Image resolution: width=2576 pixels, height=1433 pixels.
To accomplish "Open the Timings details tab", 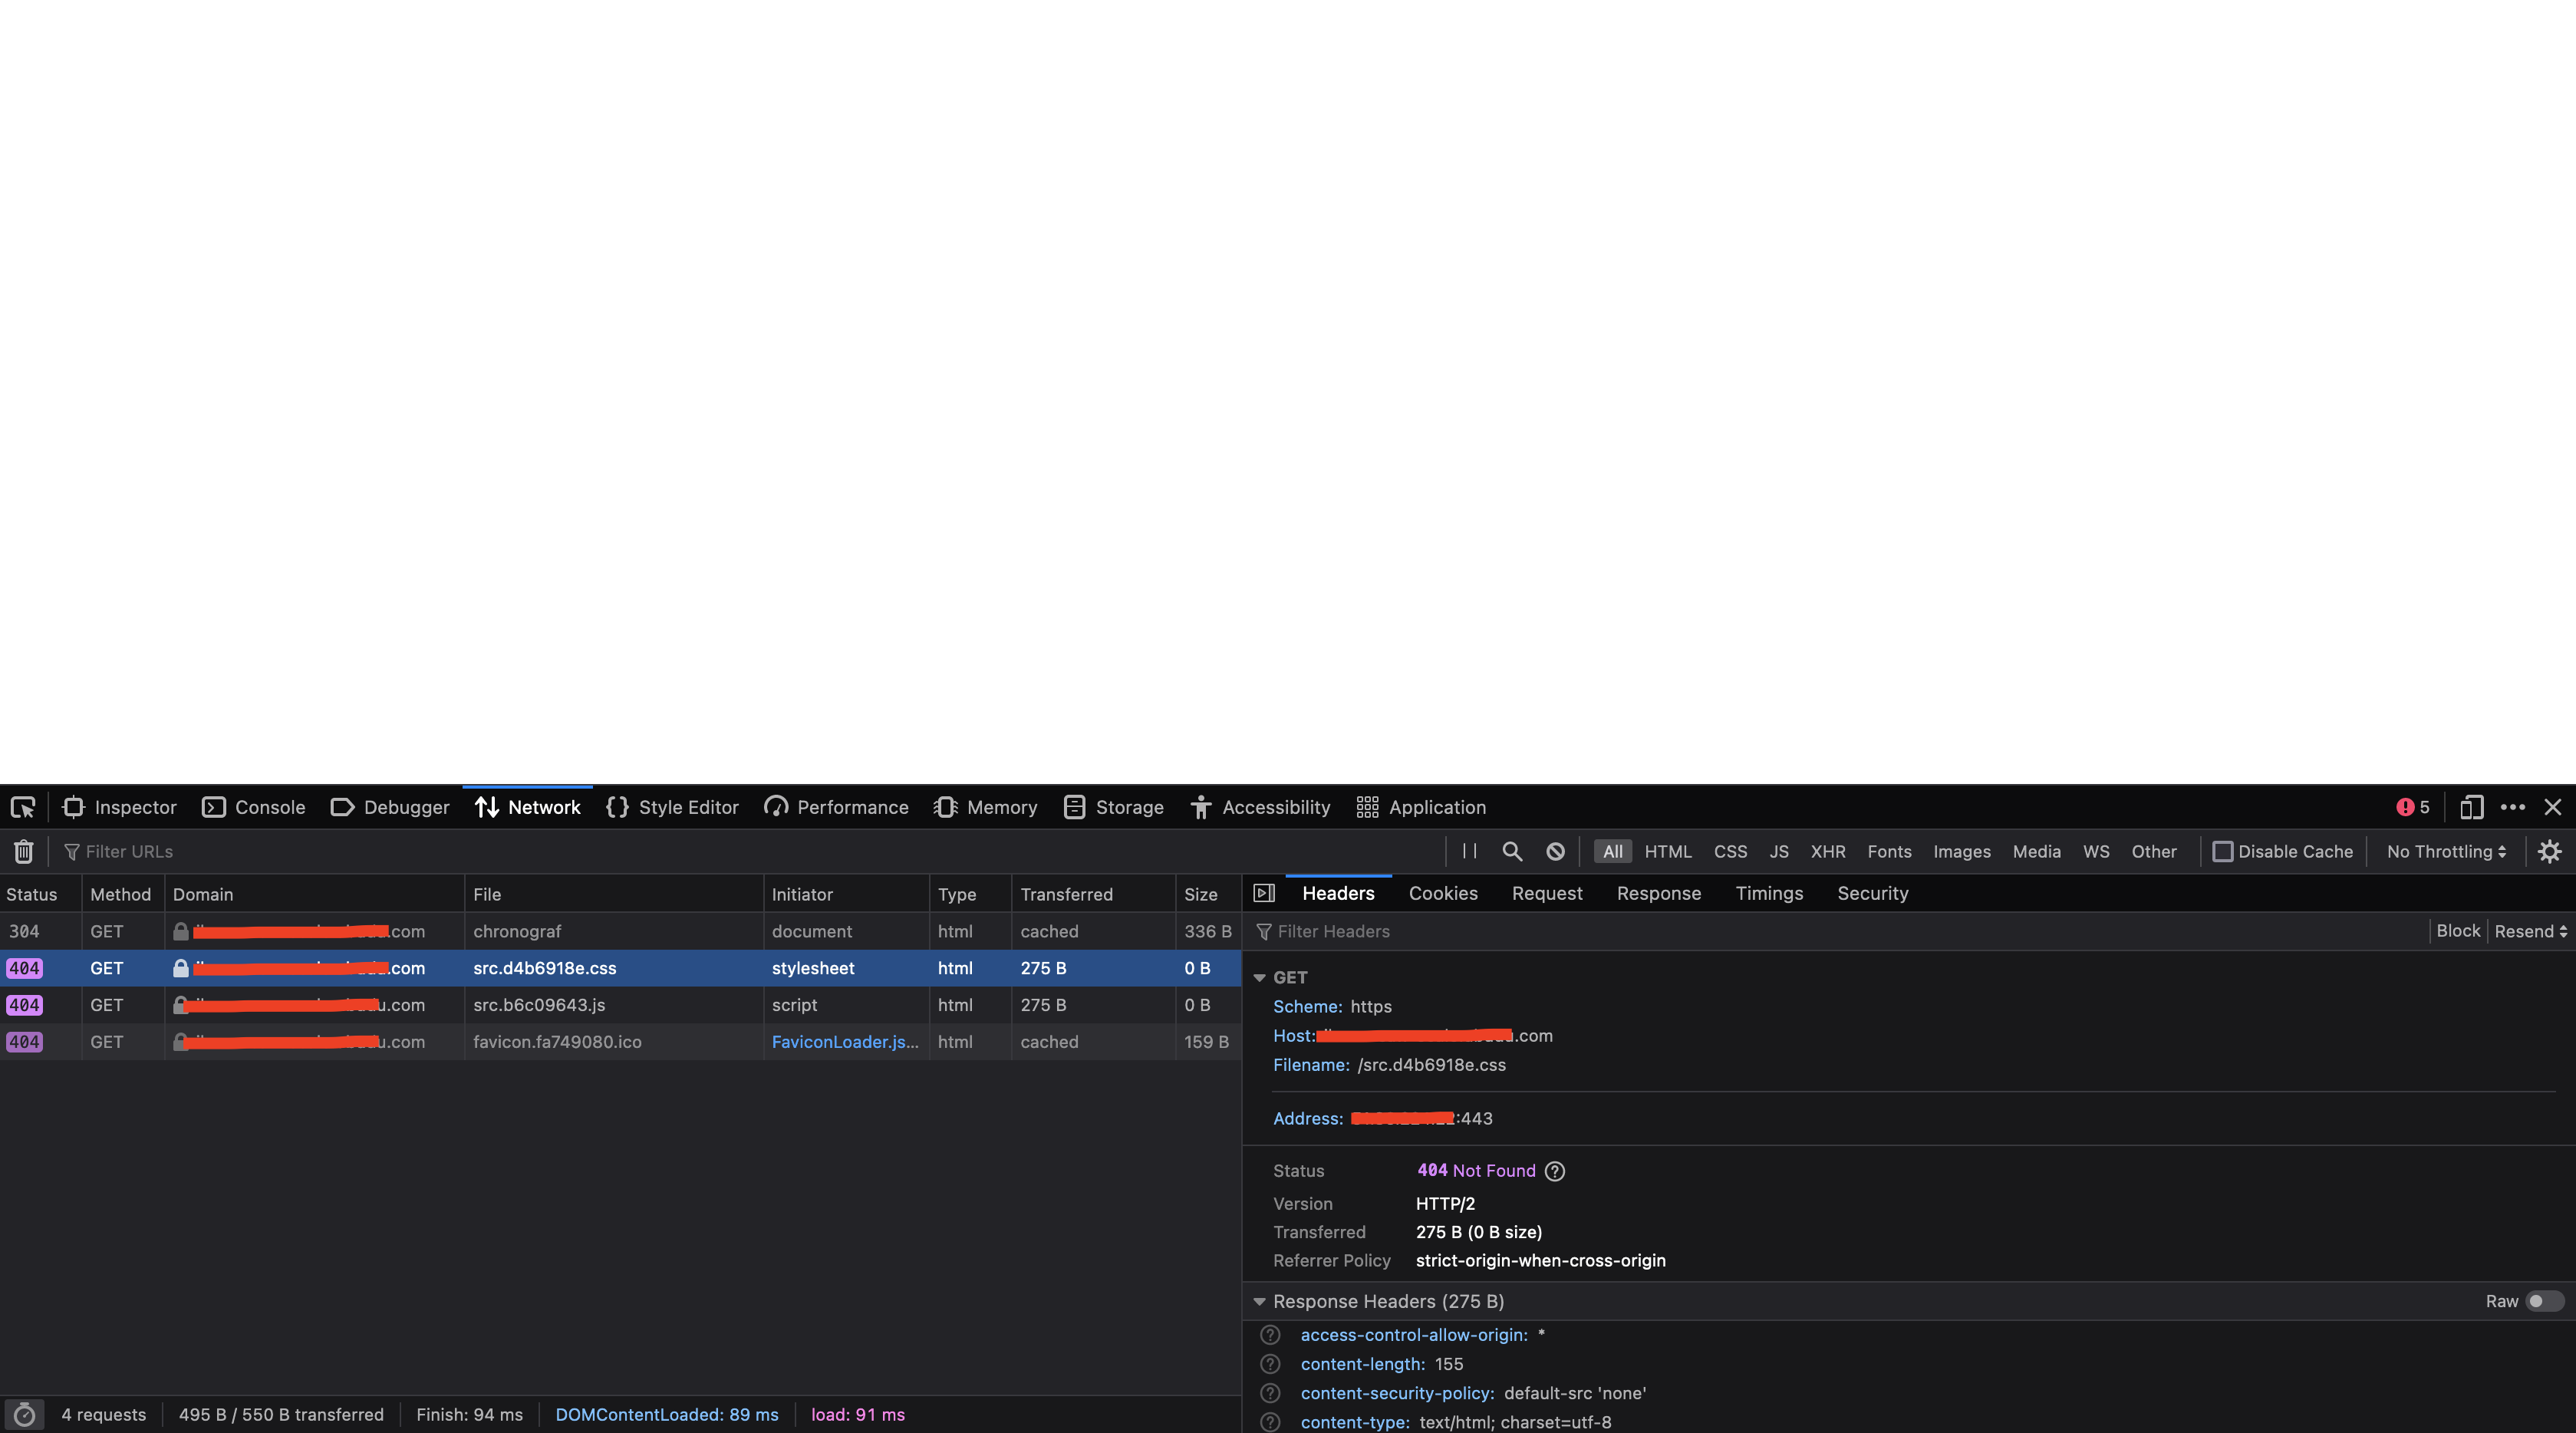I will pos(1768,893).
